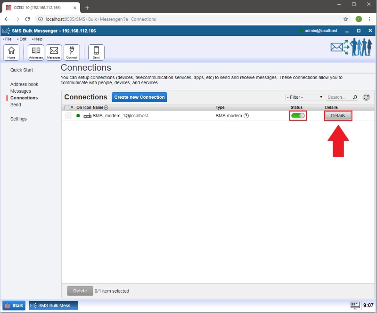This screenshot has width=377, height=313.
Task: Click the Search input field
Action: click(338, 97)
